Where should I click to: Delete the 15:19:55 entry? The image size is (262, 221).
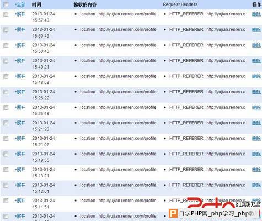point(256,154)
